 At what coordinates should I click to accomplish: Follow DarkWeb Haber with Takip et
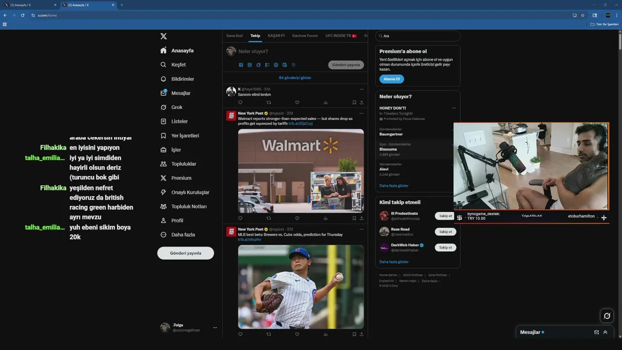(446, 247)
